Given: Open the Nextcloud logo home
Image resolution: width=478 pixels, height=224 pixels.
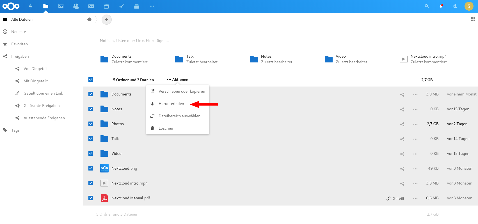Looking at the screenshot, I should (11, 6).
